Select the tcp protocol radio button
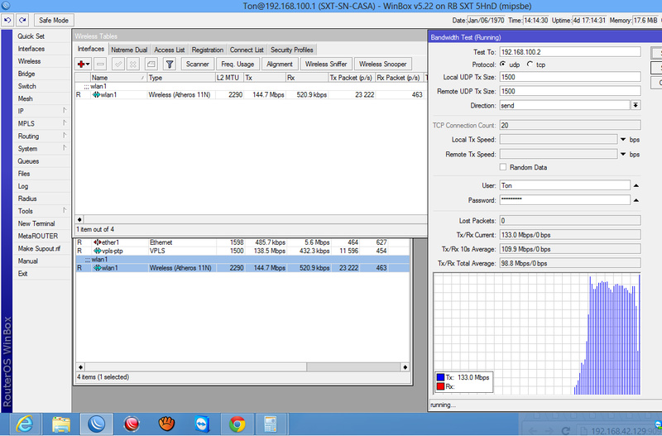 pos(530,65)
